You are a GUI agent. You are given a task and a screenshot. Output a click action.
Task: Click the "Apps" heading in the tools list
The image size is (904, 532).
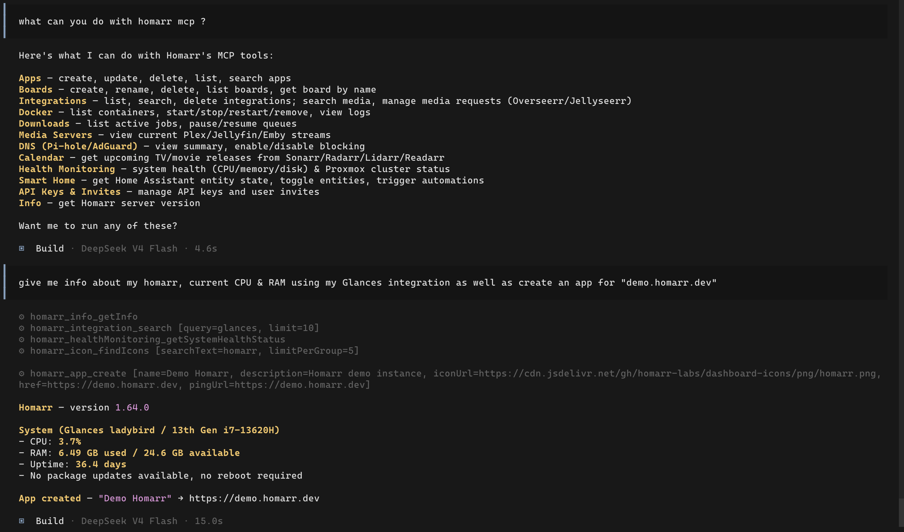click(x=30, y=78)
